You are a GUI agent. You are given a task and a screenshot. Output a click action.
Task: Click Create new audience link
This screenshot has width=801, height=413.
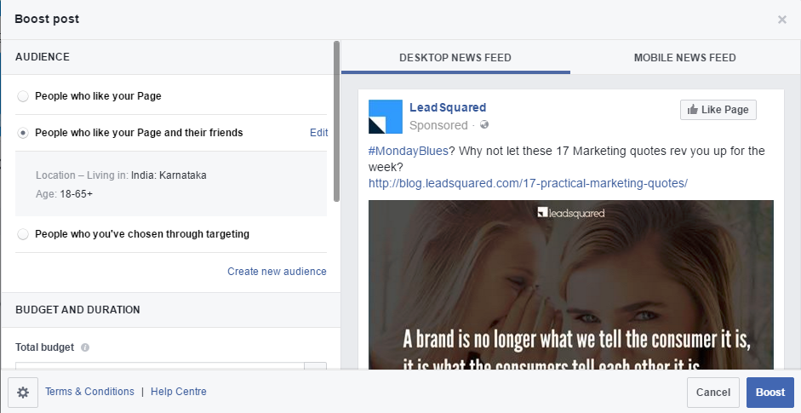tap(277, 272)
